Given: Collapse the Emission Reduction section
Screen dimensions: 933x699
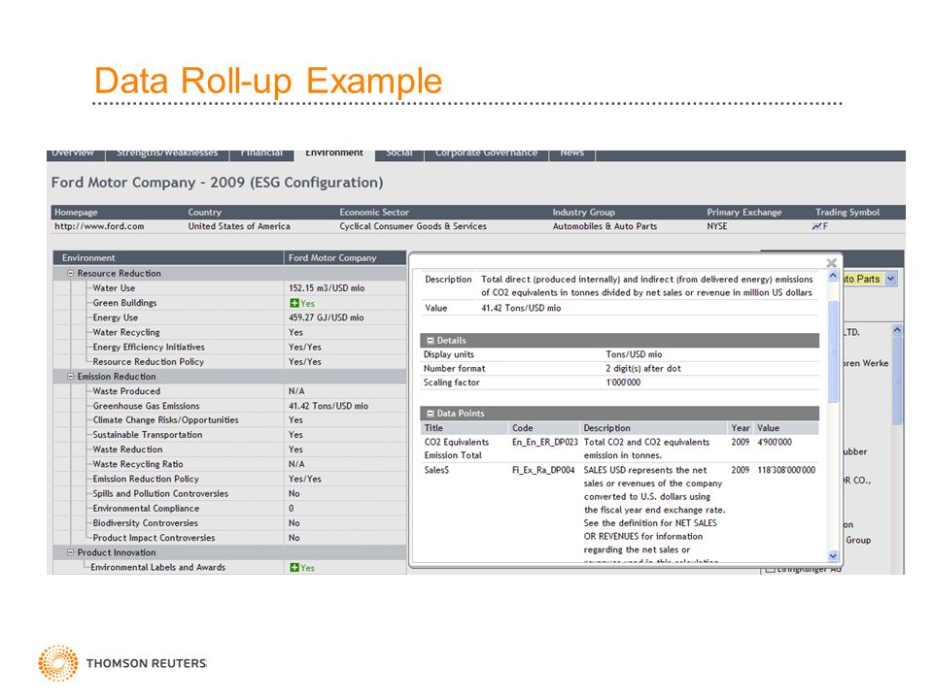Looking at the screenshot, I should point(70,377).
